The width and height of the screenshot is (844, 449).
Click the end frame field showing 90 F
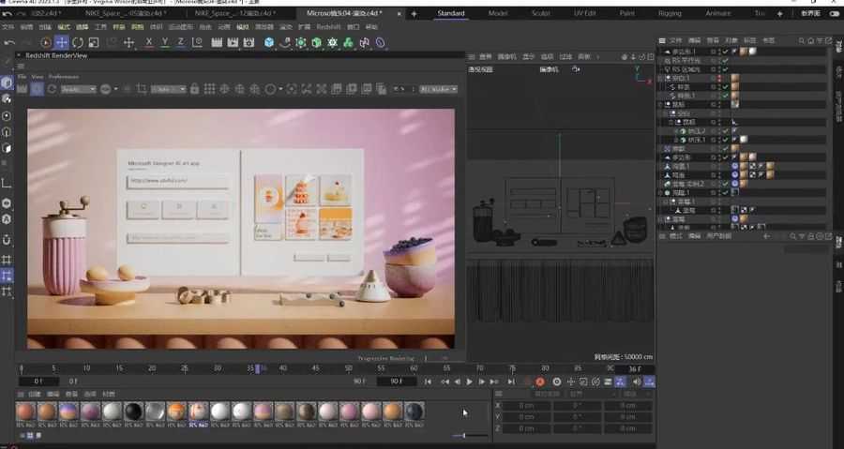pos(396,382)
